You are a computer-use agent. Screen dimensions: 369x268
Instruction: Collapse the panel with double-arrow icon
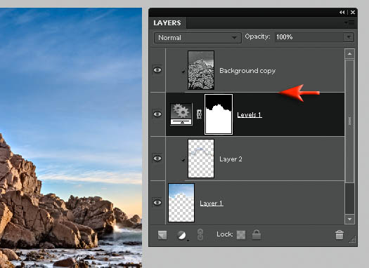342,12
